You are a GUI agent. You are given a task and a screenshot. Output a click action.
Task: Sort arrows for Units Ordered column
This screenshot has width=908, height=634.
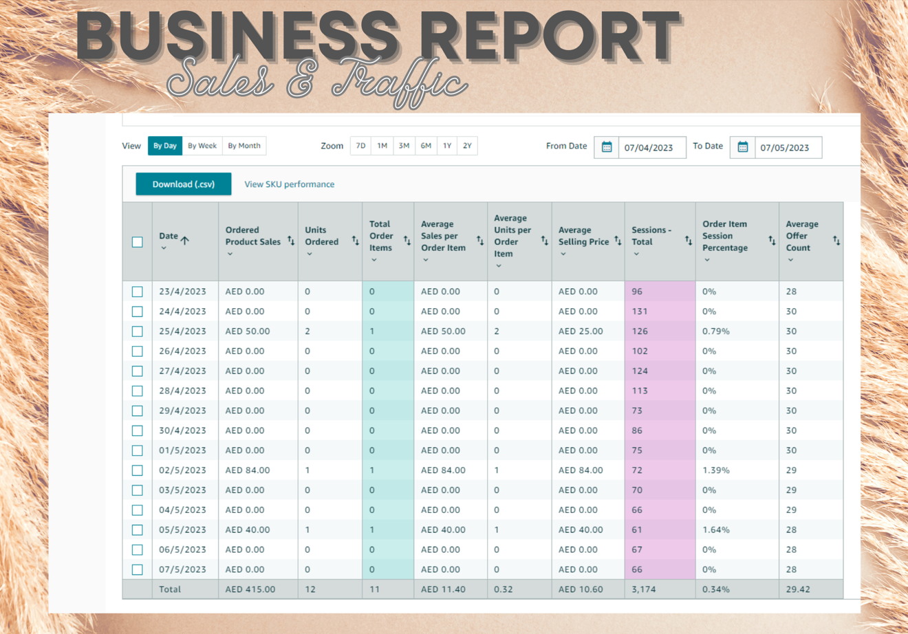pos(356,241)
